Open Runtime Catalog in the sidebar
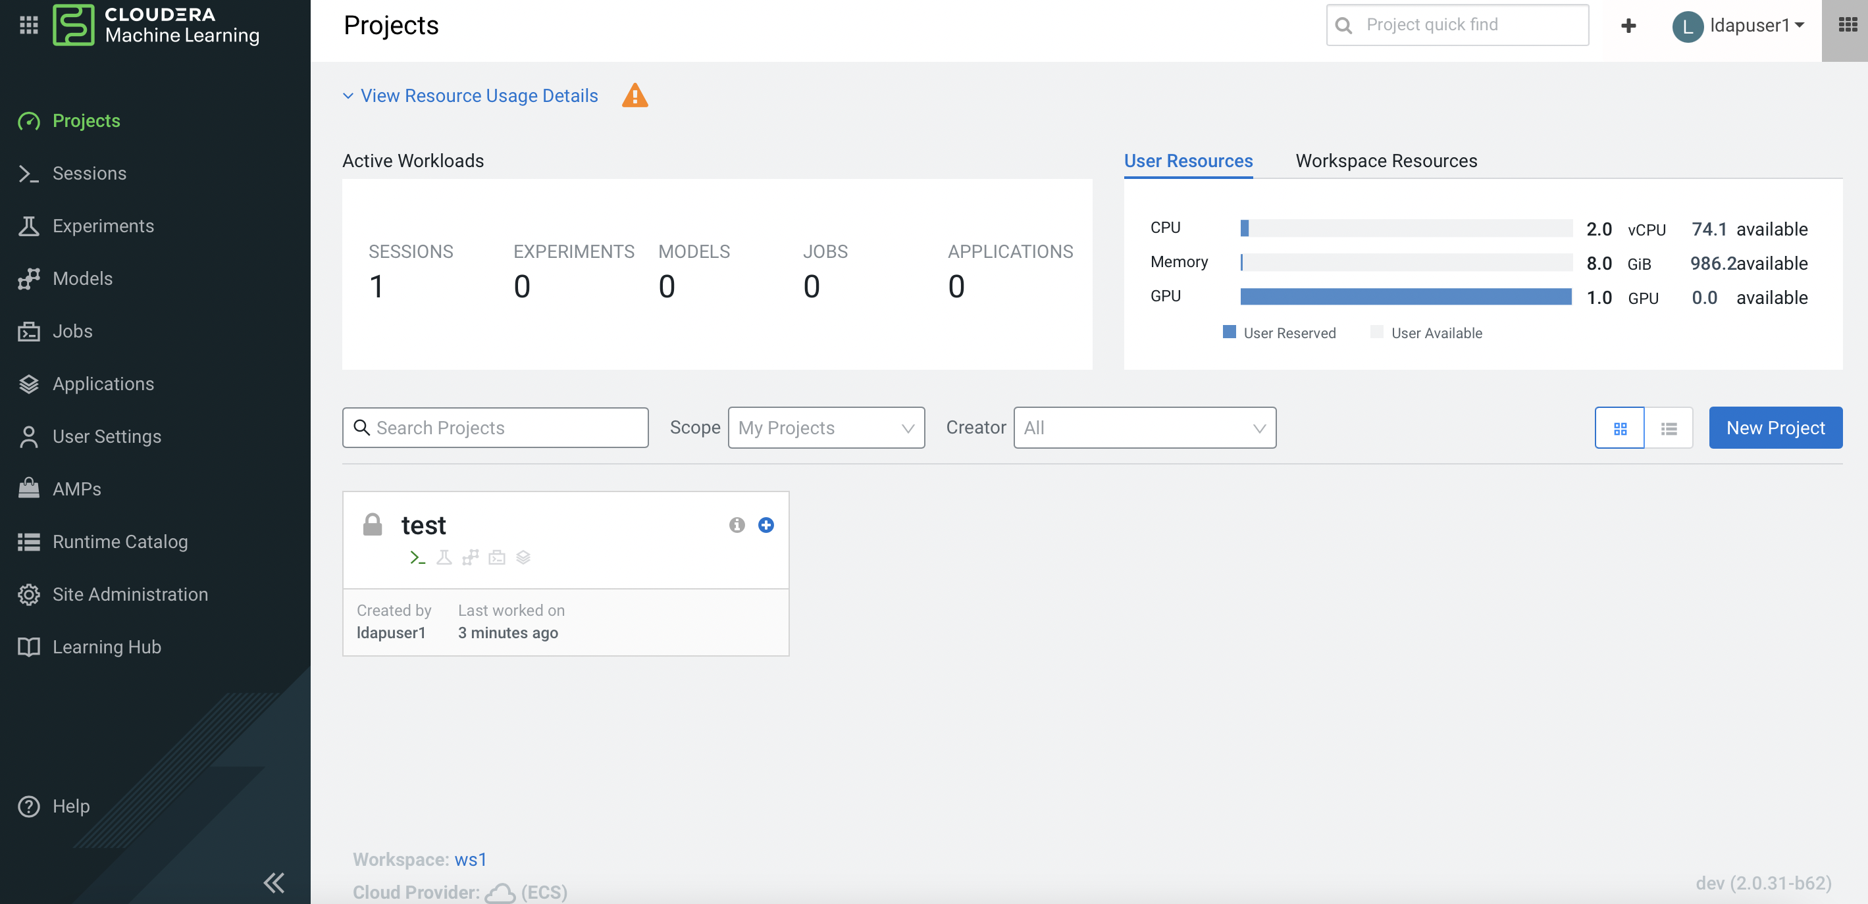This screenshot has width=1868, height=904. coord(120,541)
